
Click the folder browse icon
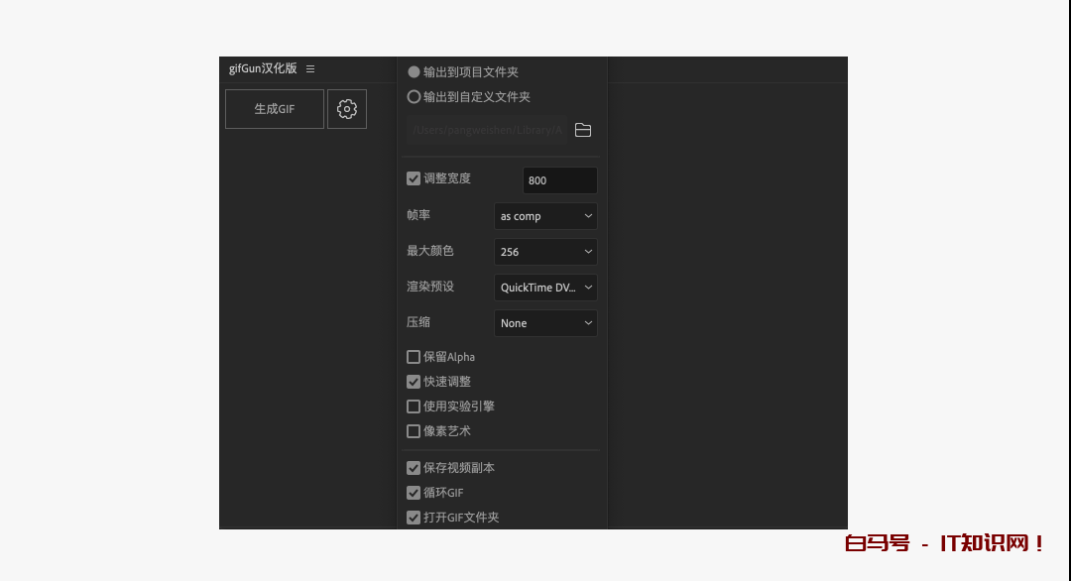[x=583, y=129]
